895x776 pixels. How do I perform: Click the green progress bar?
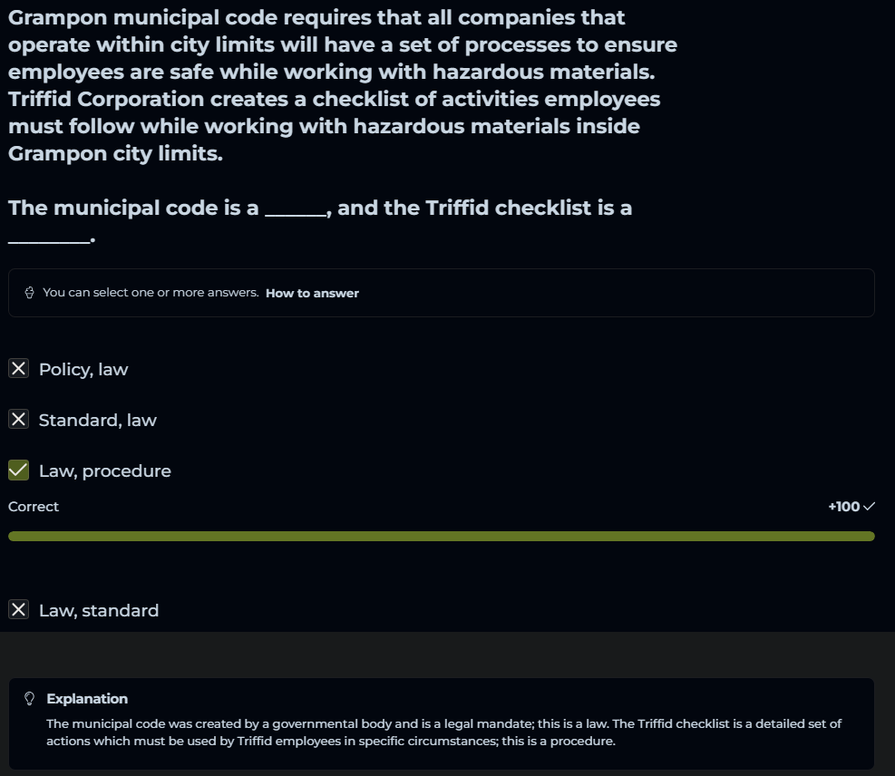point(441,537)
